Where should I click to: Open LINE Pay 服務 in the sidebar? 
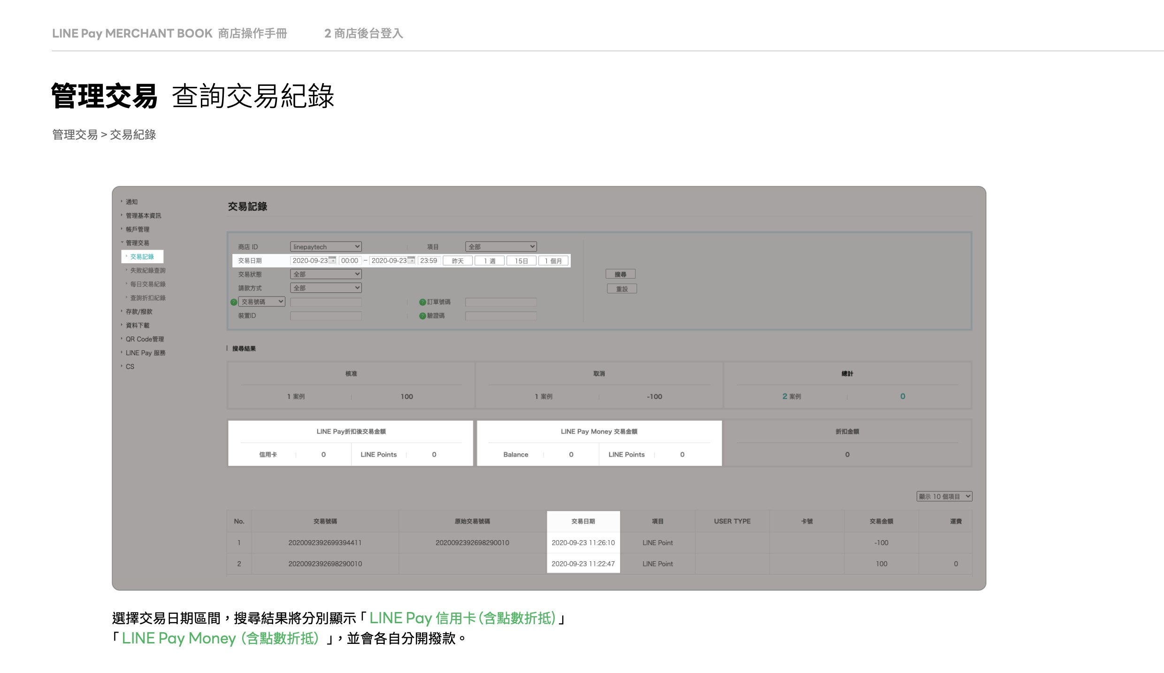[145, 352]
